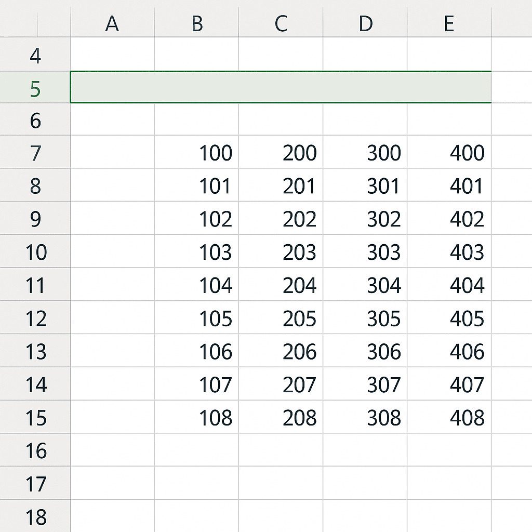The height and width of the screenshot is (532, 532).
Task: Select row 5 header
Action: tap(35, 88)
